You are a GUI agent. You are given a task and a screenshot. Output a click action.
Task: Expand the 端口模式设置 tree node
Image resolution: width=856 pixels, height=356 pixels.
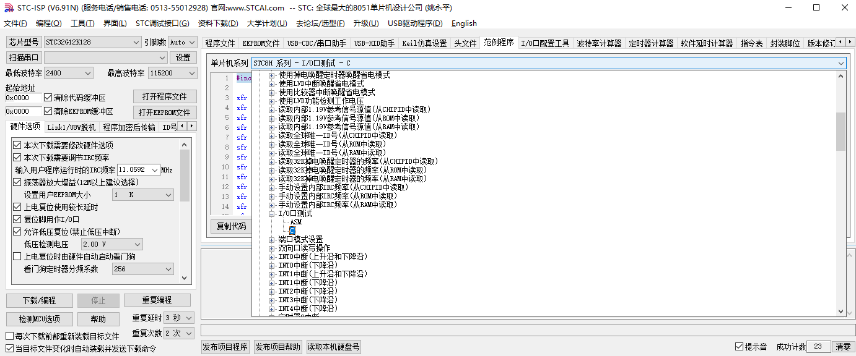272,239
